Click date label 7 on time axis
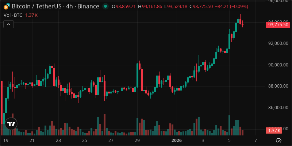292x146 pixels. pos(255,141)
